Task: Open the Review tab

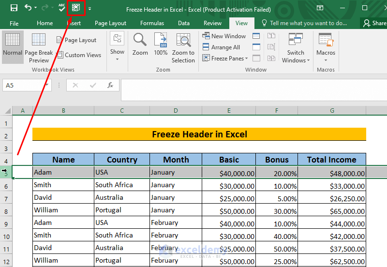Action: point(212,23)
